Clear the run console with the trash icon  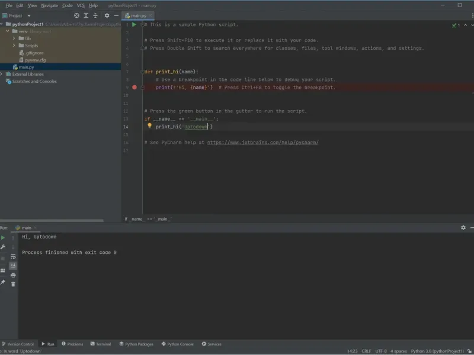pos(13,284)
